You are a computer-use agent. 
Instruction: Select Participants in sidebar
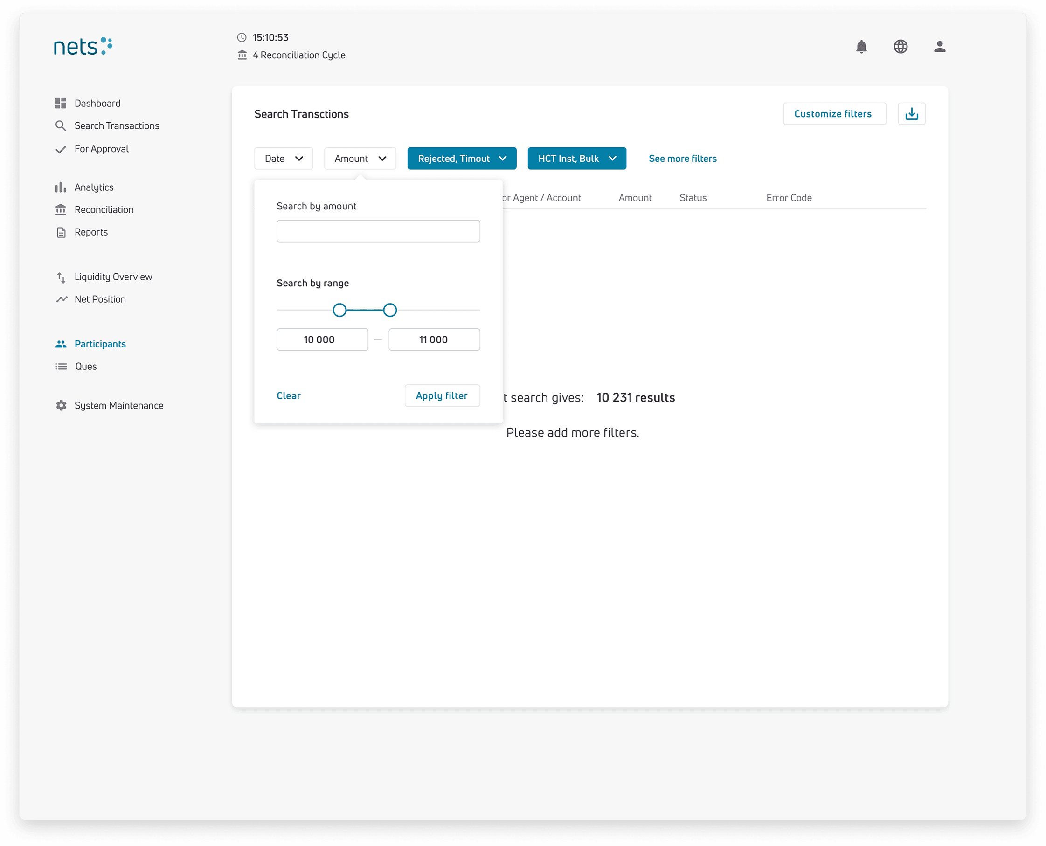(x=100, y=344)
